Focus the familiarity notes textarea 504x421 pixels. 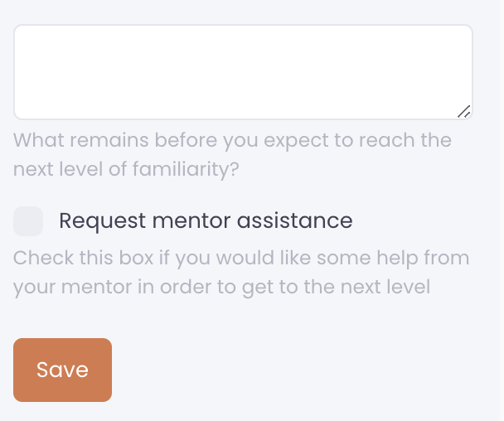(243, 72)
